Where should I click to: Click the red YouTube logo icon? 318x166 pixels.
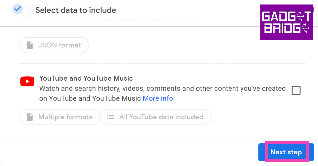pyautogui.click(x=27, y=82)
